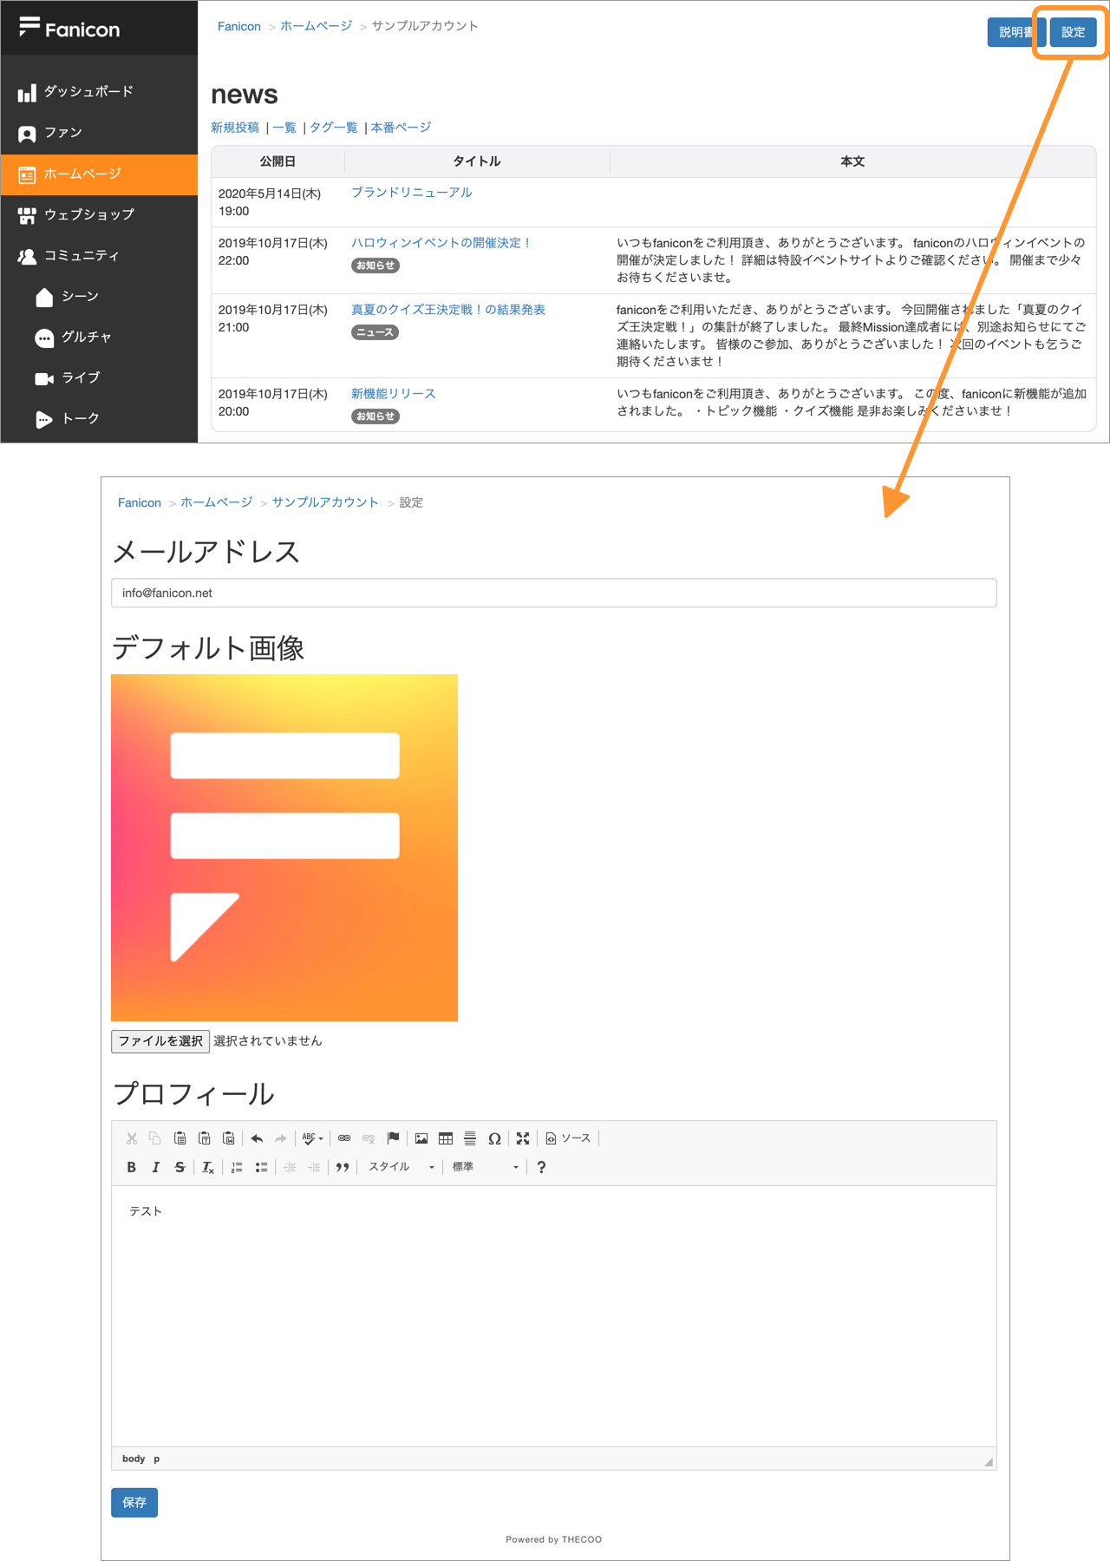Click the insert link icon
The height and width of the screenshot is (1561, 1110).
[344, 1138]
